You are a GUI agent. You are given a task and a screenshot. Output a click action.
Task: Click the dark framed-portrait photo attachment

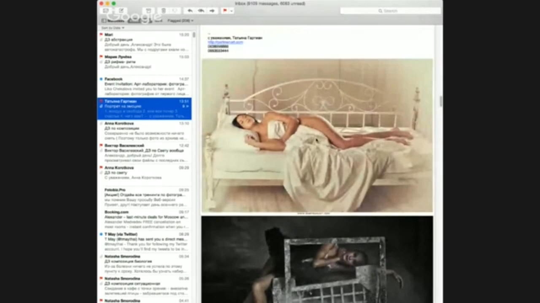pyautogui.click(x=317, y=260)
